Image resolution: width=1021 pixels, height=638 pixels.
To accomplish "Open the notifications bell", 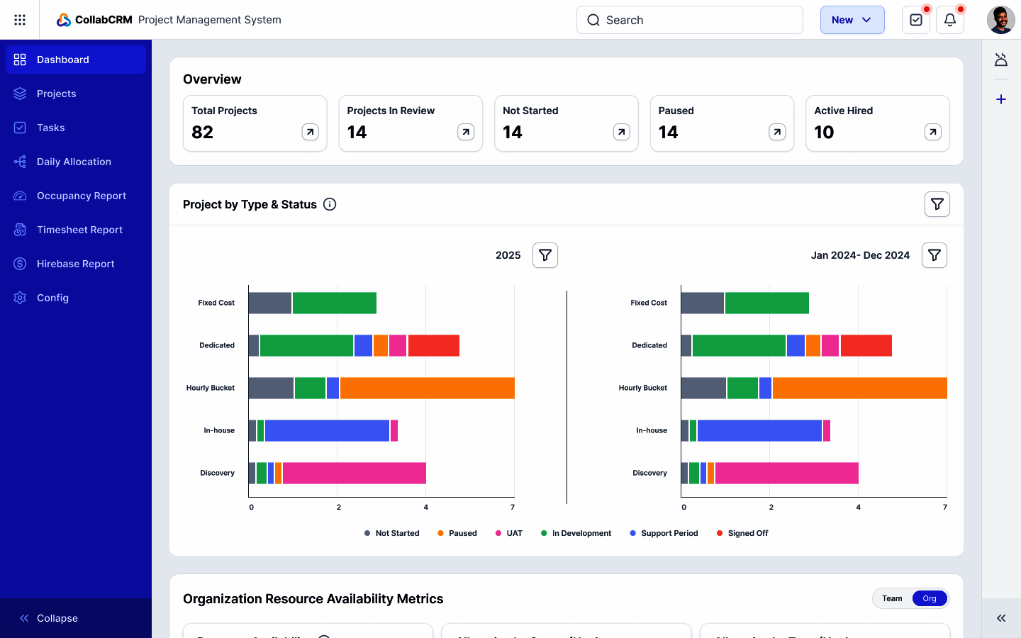I will (x=949, y=20).
